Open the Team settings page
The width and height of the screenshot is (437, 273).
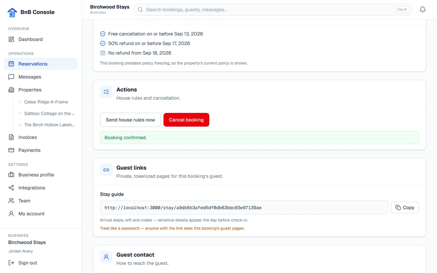point(41,201)
